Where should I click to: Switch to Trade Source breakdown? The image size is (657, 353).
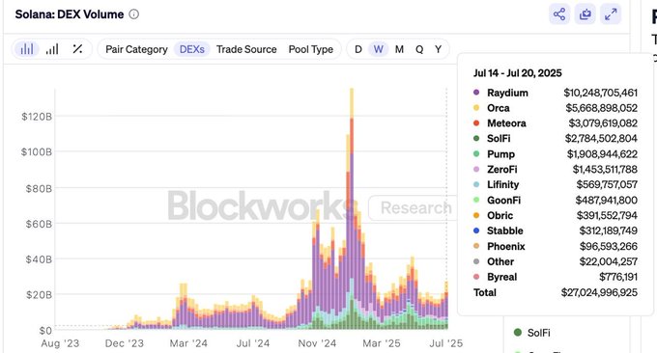coord(246,49)
